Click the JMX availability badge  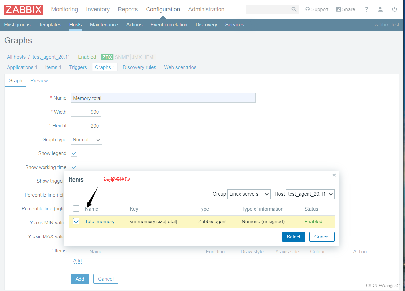(137, 57)
